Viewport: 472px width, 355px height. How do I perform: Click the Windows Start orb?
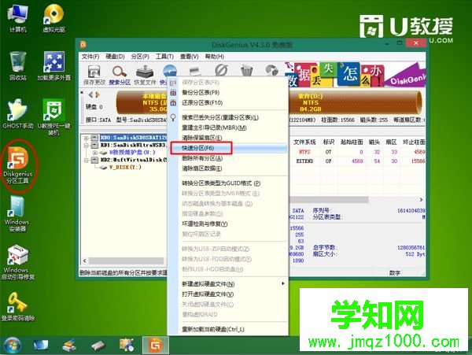[12, 345]
